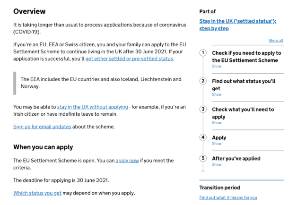Viewport: 297px width, 205px height.
Task: Click the step 2 circle icon
Action: coord(203,81)
